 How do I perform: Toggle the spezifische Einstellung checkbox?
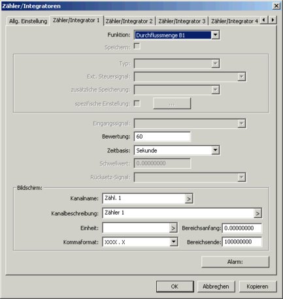(137, 103)
